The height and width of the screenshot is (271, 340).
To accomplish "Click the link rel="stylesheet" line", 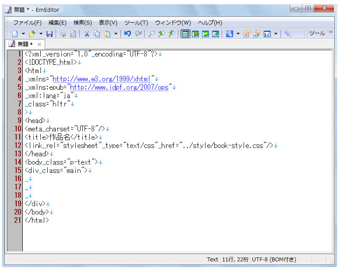I will 149,146.
